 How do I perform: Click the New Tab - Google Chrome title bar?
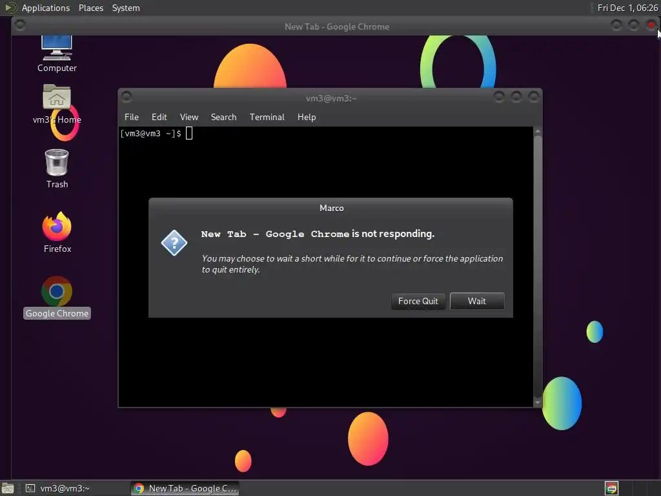coord(337,26)
